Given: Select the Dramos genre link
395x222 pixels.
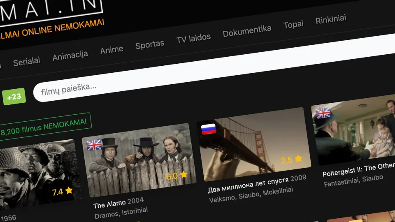Looking at the screenshot, I should [x=107, y=215].
